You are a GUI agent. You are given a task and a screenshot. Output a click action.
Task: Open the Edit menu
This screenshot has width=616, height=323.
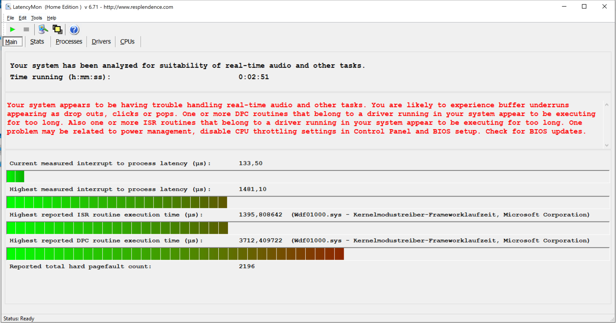(x=23, y=18)
